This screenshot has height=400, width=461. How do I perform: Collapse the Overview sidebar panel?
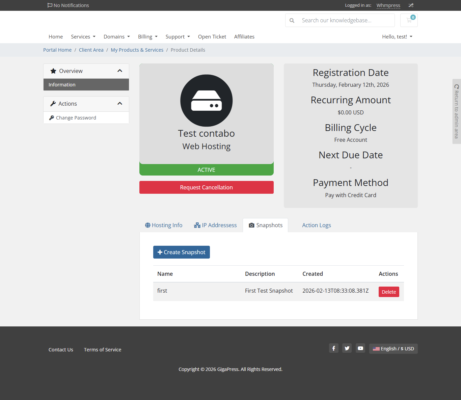pos(119,71)
